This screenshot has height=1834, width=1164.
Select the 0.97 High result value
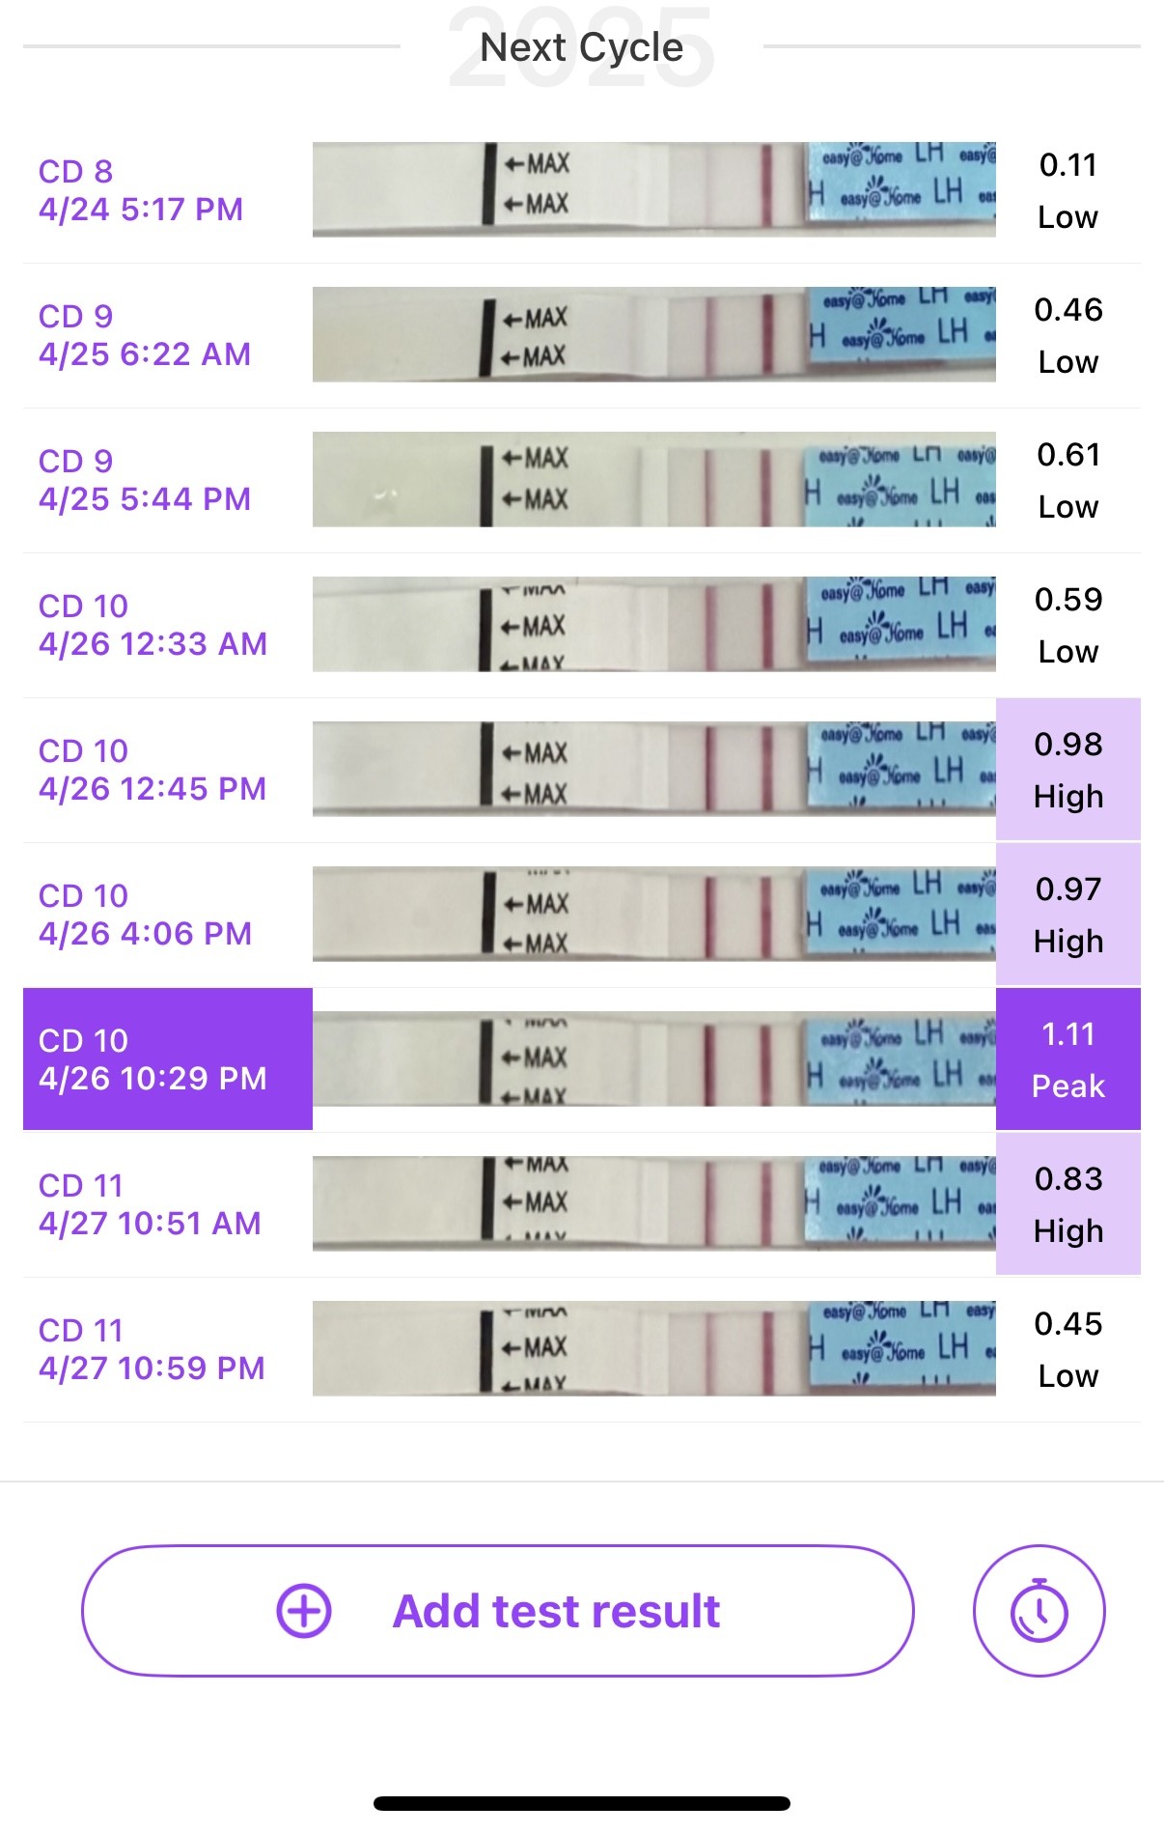click(1067, 915)
